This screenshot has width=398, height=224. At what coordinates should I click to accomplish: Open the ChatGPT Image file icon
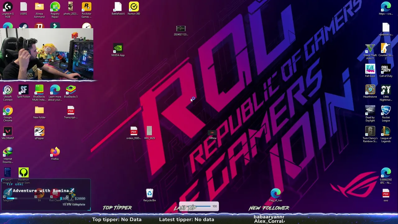(x=8, y=175)
